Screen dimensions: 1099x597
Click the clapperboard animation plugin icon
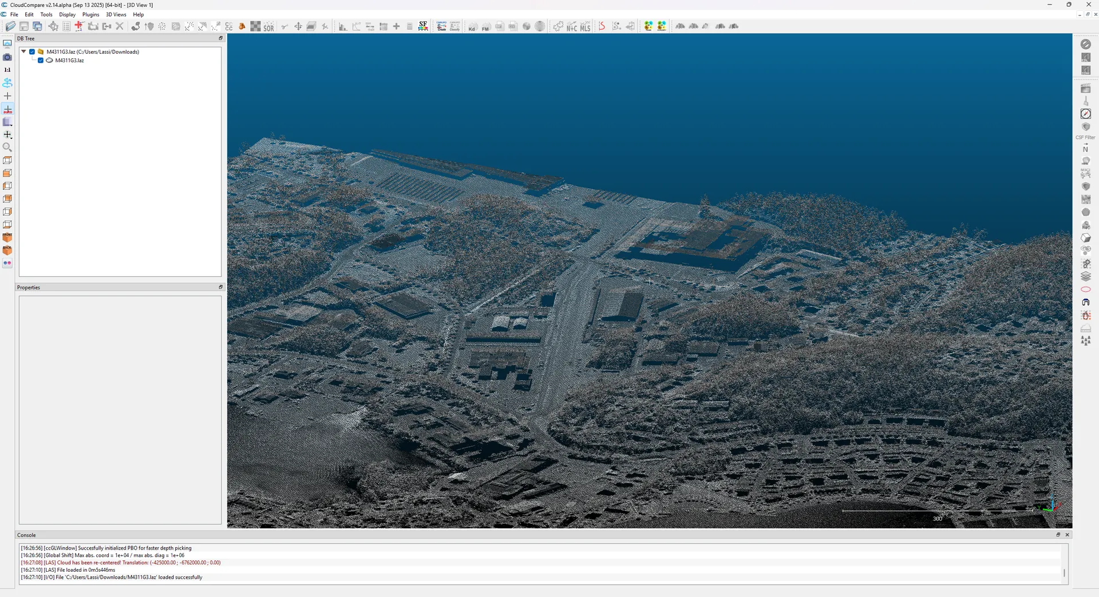1085,88
